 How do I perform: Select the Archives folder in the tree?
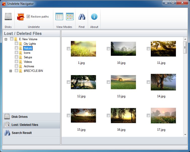(x=29, y=66)
